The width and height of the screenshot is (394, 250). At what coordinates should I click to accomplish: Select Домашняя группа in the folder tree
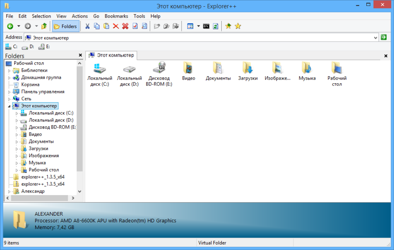[x=41, y=77]
